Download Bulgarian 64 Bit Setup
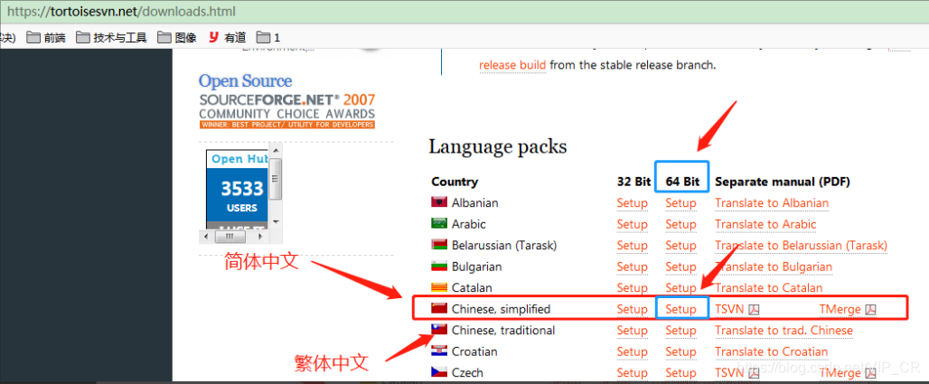 click(x=680, y=267)
